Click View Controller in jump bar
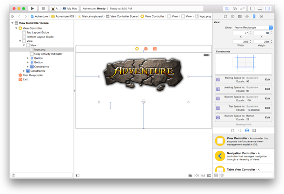 pyautogui.click(x=152, y=17)
